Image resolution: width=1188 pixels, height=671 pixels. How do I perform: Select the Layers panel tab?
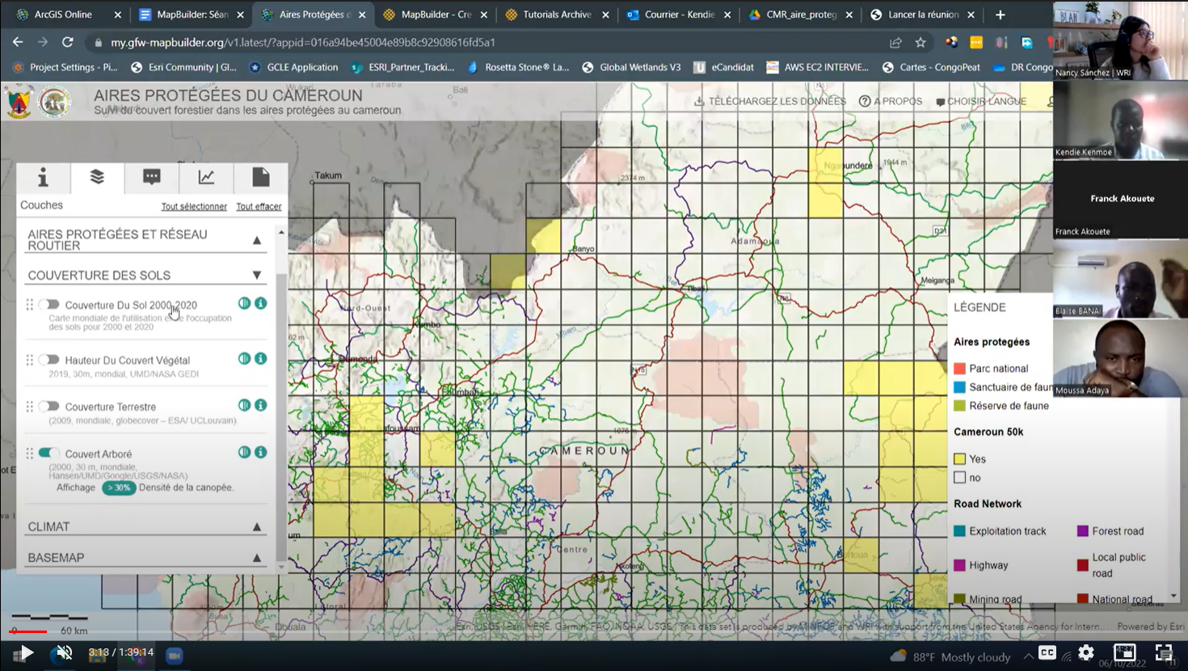pyautogui.click(x=97, y=177)
